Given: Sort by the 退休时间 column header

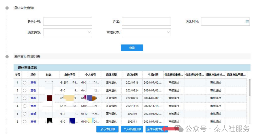Looking at the screenshot, I should (x=132, y=74).
